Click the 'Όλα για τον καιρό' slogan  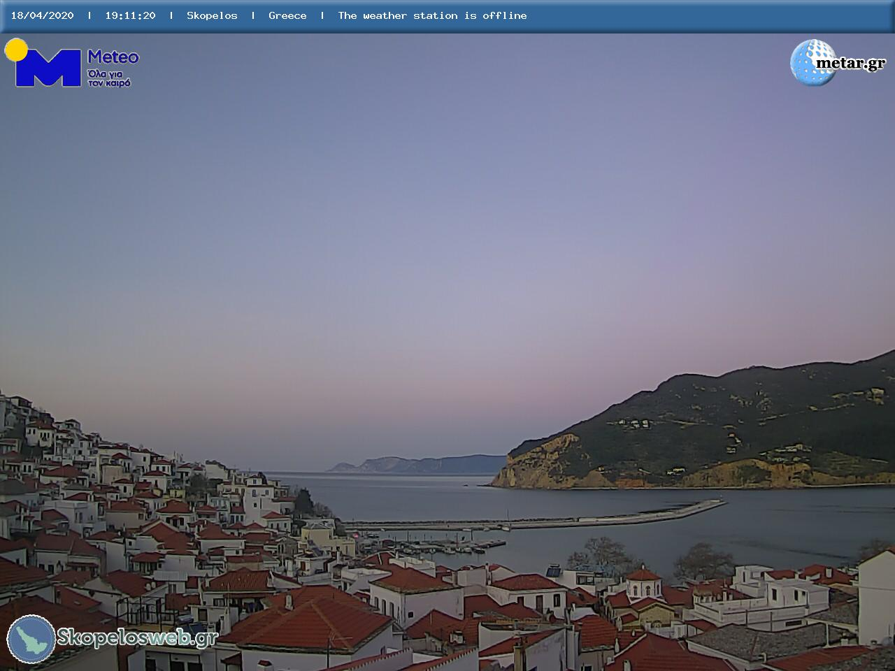pos(109,78)
